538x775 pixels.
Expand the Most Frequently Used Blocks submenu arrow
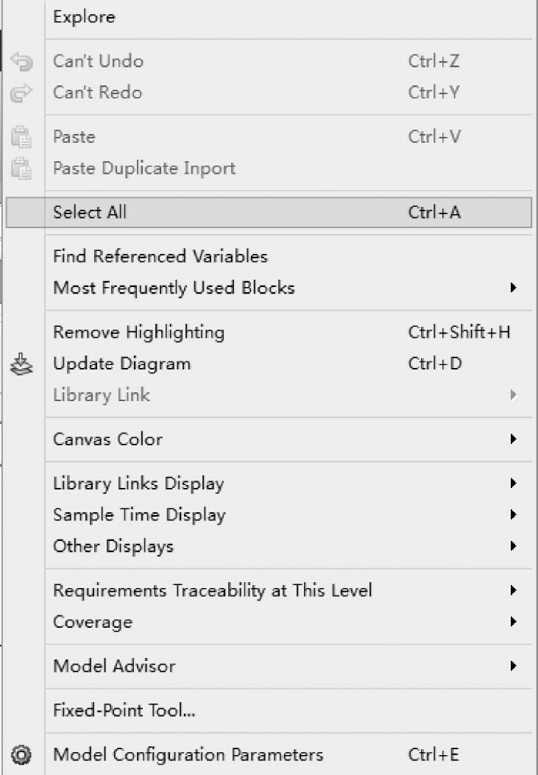pos(513,288)
